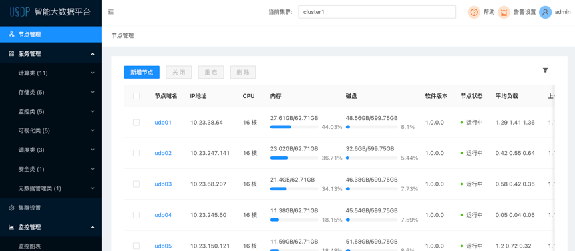Open the udp02 node link
This screenshot has height=251, width=575.
tap(163, 153)
